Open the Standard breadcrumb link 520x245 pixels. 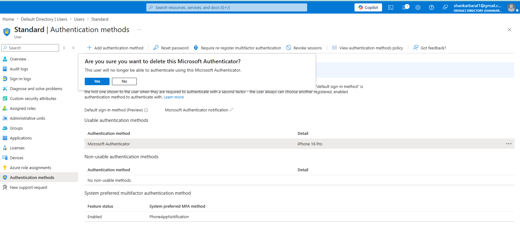100,19
